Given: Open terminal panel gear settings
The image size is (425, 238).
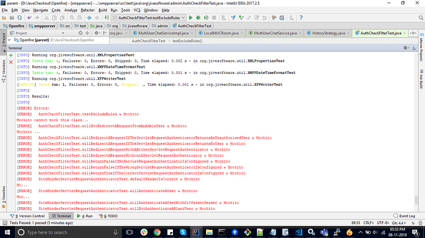Looking at the screenshot, I should [x=406, y=48].
